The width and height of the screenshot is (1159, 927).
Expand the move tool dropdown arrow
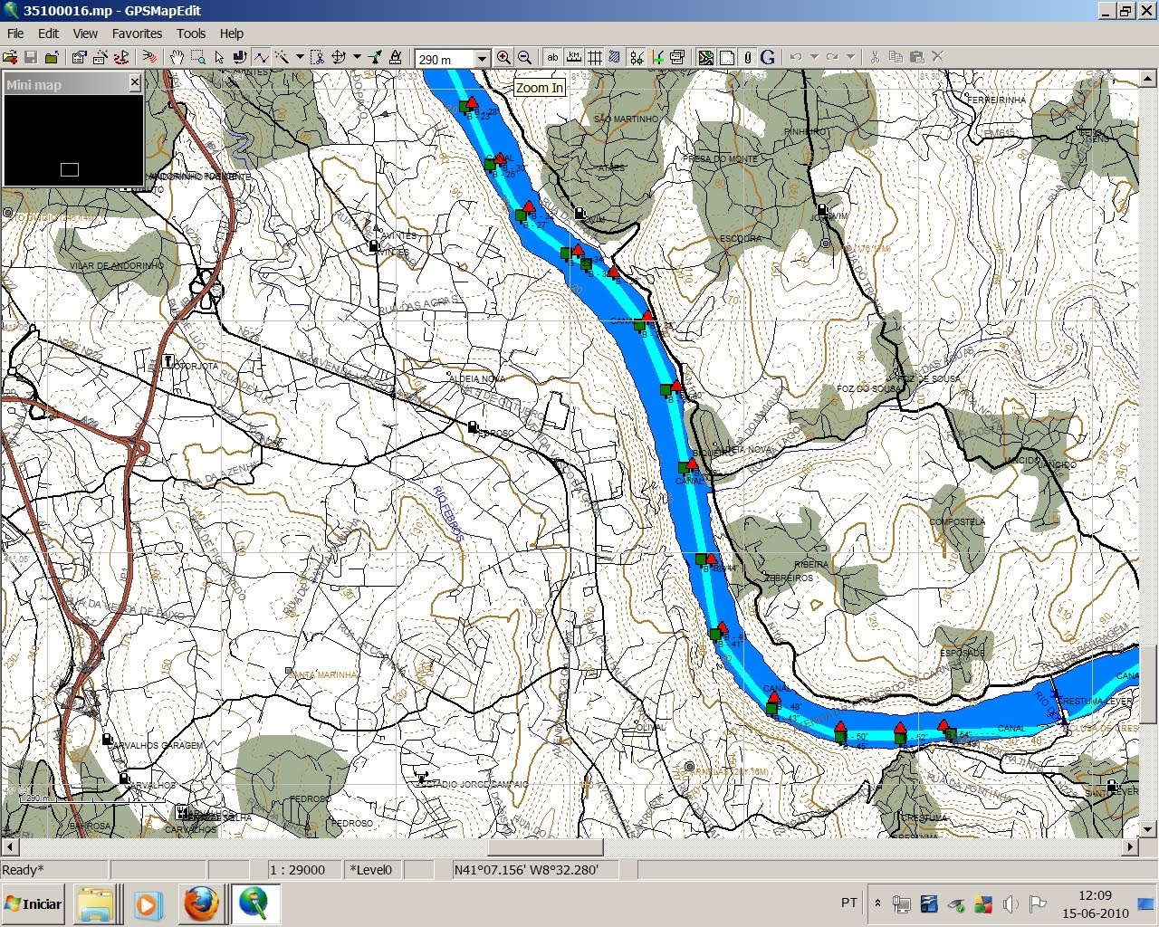tap(355, 58)
